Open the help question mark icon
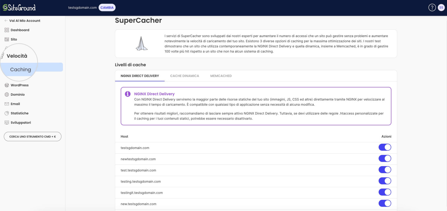Viewport: 447px width, 211px height. tap(432, 8)
